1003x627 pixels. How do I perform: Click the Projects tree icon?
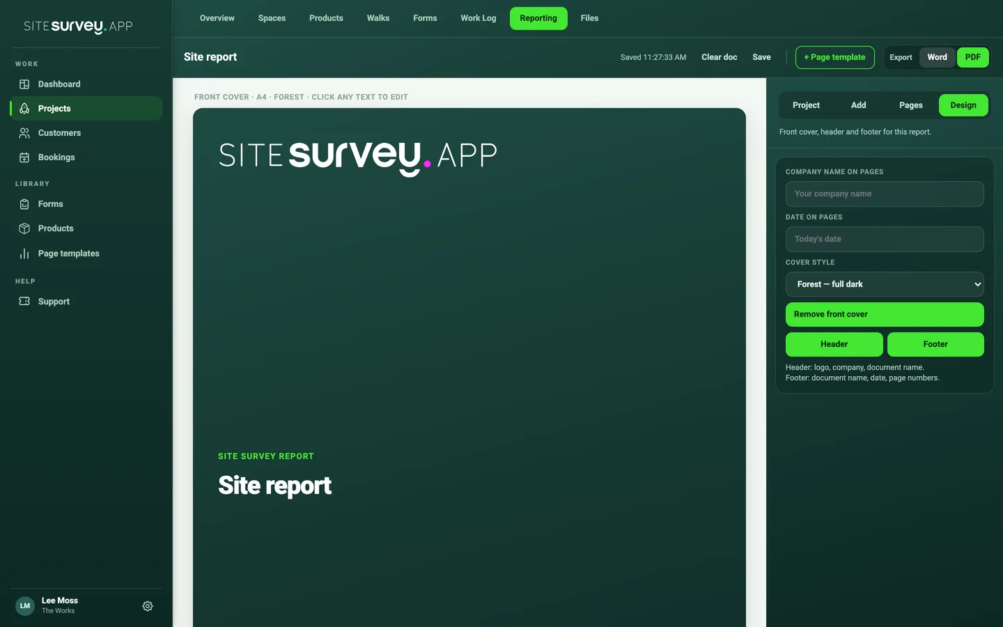[24, 109]
